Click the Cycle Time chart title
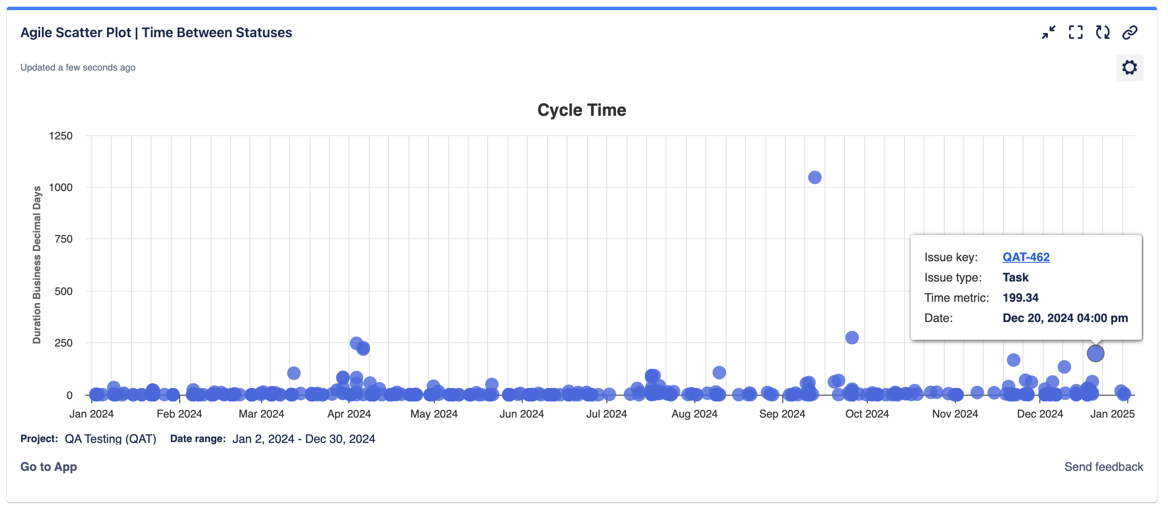This screenshot has height=508, width=1168. 581,110
